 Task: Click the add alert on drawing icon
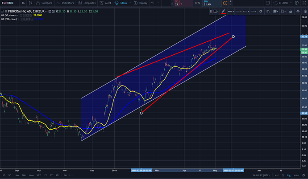click(x=268, y=12)
